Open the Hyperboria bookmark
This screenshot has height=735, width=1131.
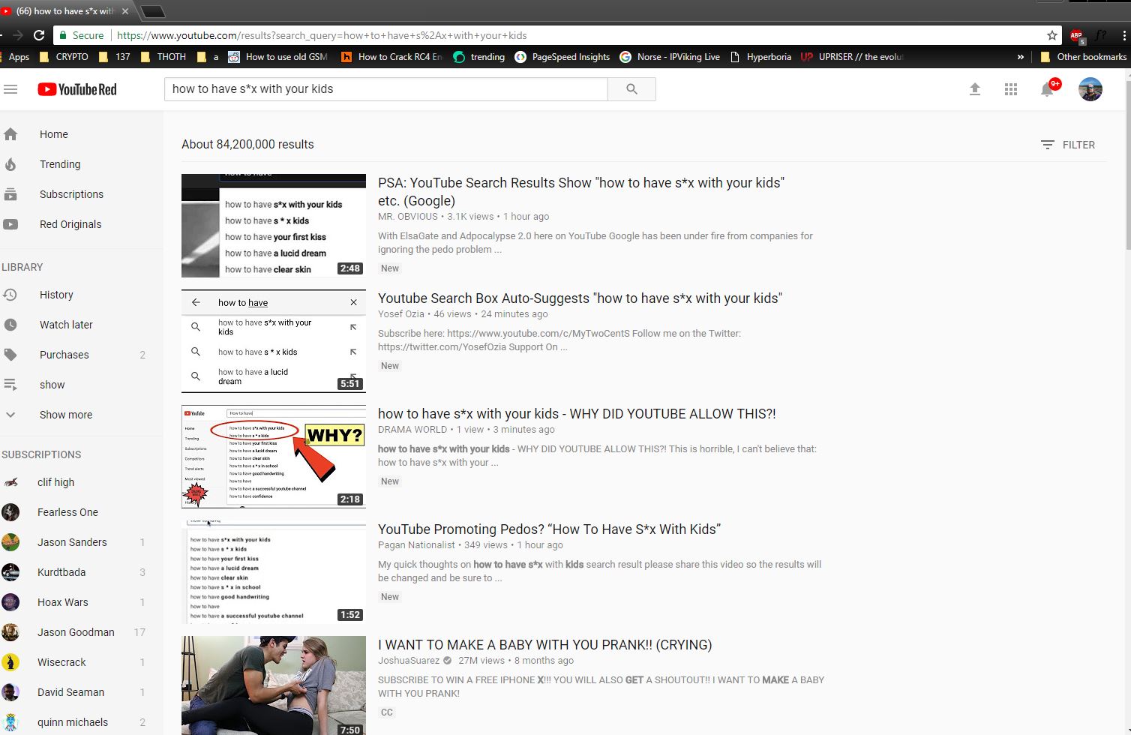760,57
